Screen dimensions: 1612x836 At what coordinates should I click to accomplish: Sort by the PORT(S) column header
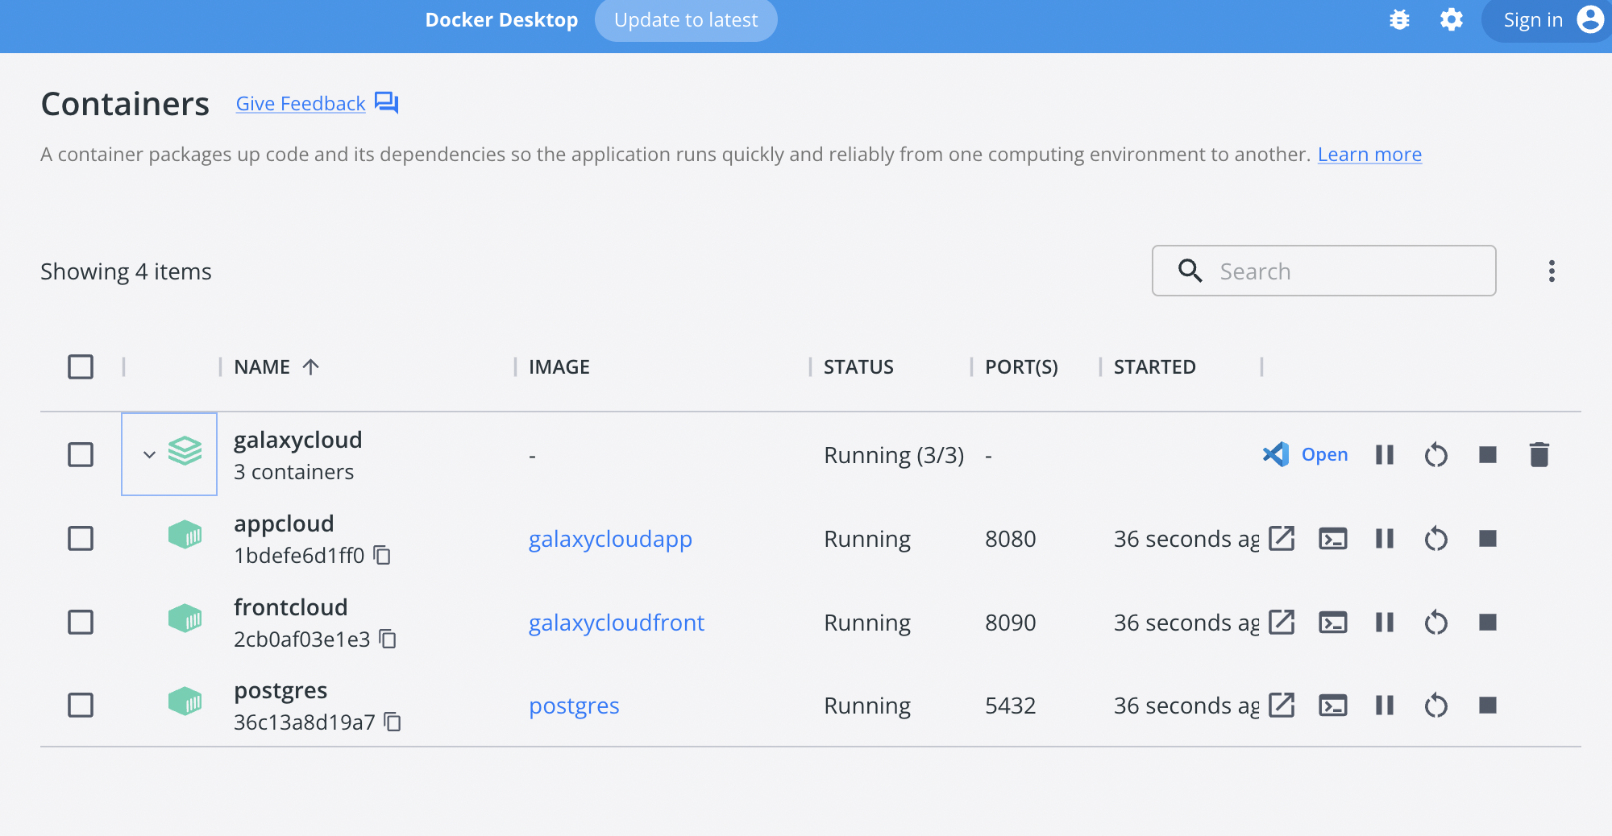[x=1021, y=366]
